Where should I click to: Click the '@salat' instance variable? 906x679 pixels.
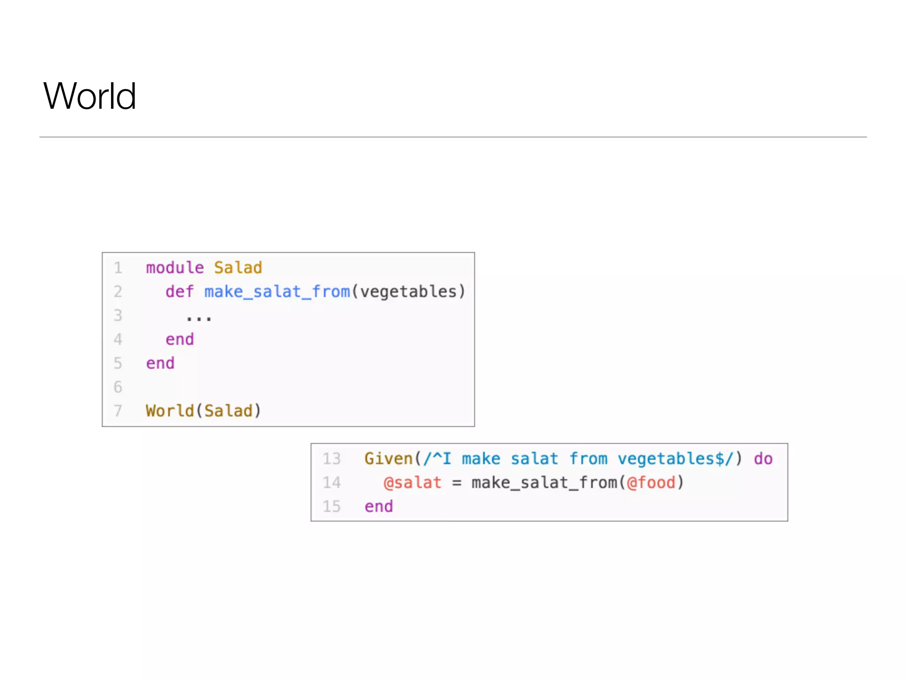click(x=412, y=483)
